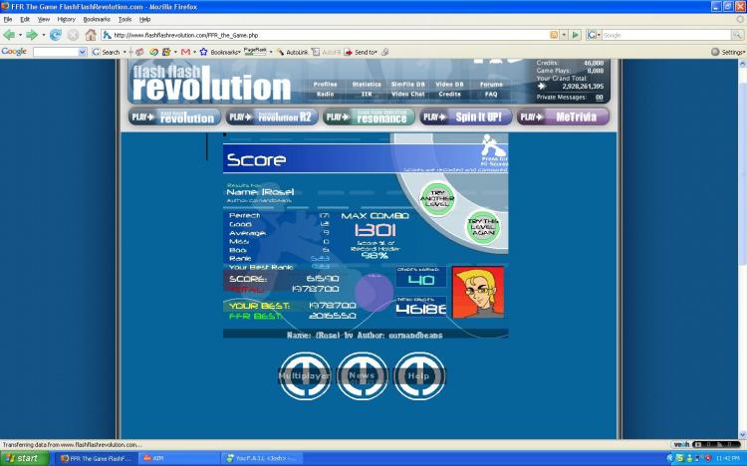The height and width of the screenshot is (466, 747).
Task: Open the Tools menu
Action: pos(124,20)
